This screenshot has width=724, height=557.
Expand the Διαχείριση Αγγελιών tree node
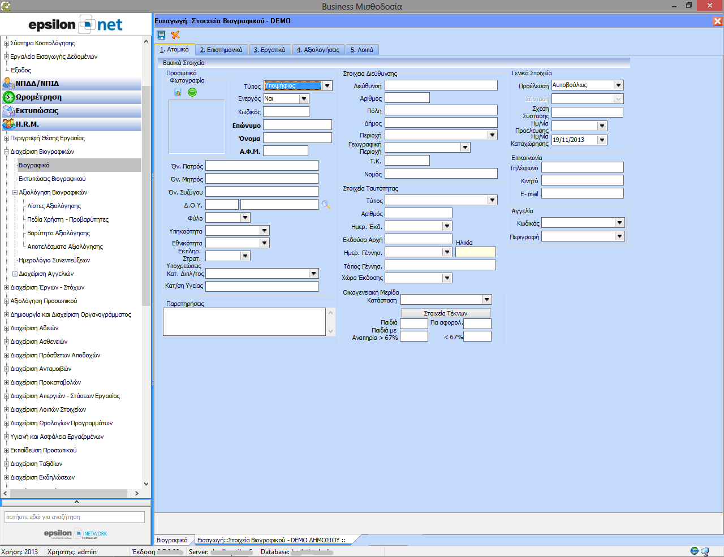[x=15, y=274]
